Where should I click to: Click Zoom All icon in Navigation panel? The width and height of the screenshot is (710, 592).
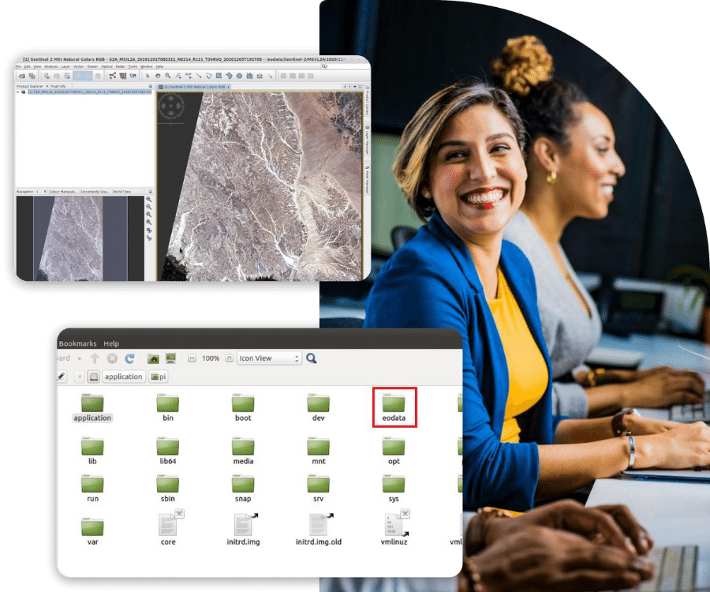(148, 222)
